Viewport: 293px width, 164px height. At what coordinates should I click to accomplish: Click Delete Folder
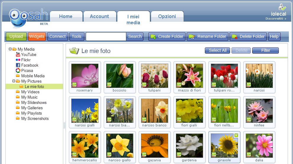(248, 36)
